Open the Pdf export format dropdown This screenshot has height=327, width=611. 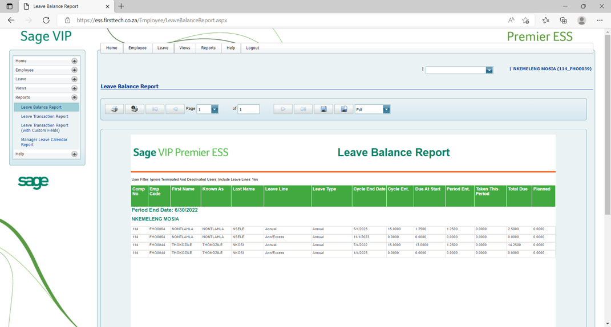tap(386, 109)
